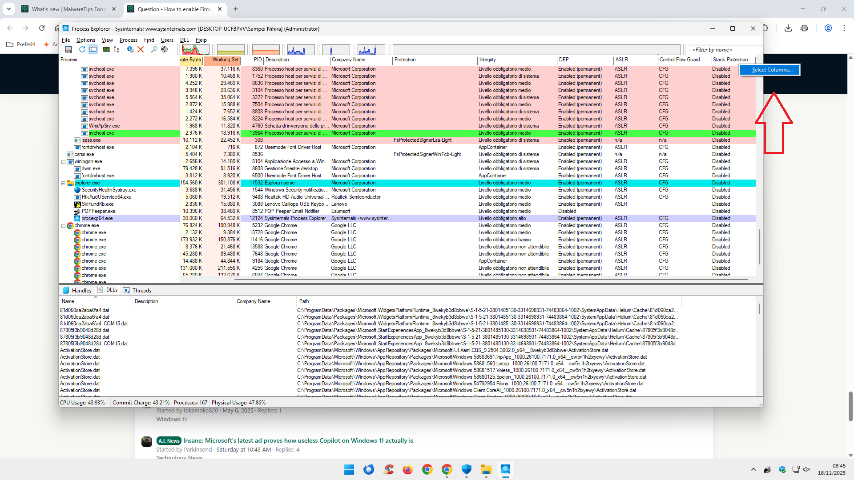Click the orange physical memory history graph
The height and width of the screenshot is (480, 854).
(x=266, y=49)
